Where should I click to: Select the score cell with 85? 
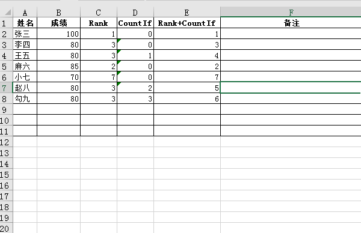click(x=59, y=66)
